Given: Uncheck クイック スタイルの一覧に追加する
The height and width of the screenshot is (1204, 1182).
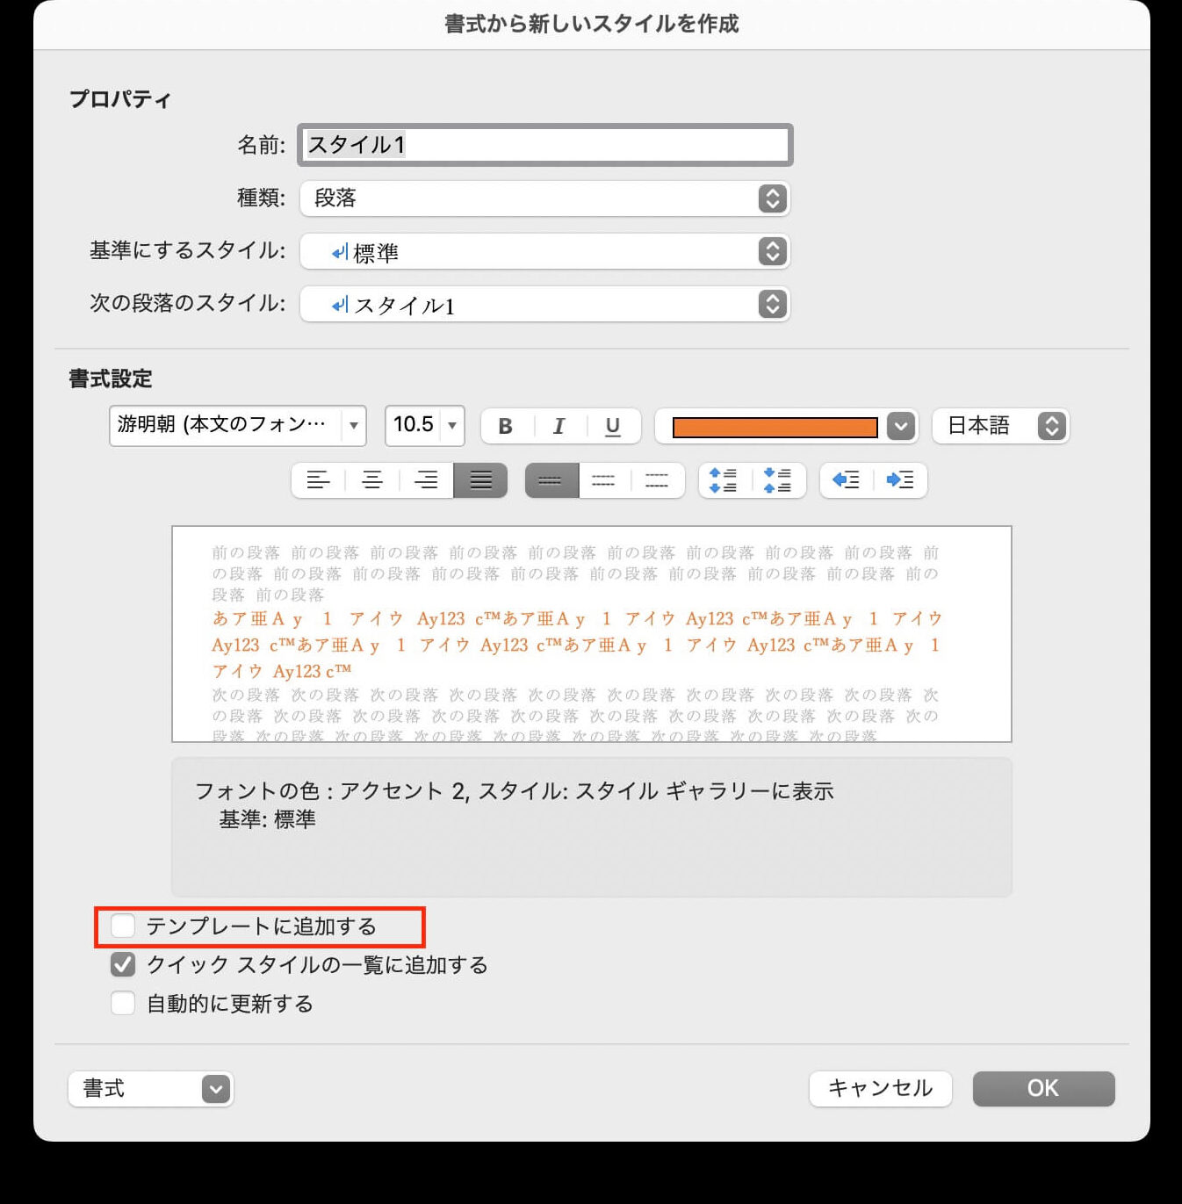Looking at the screenshot, I should (x=123, y=964).
